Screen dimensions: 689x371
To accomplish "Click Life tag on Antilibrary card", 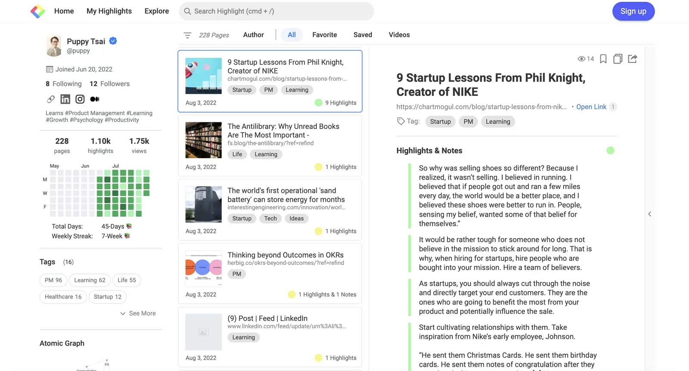I will [237, 154].
